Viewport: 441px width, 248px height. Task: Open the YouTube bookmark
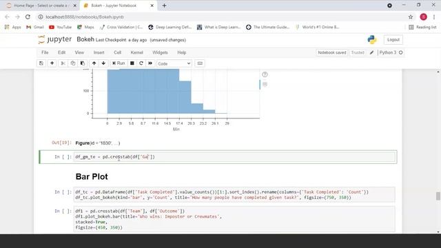tap(60, 27)
